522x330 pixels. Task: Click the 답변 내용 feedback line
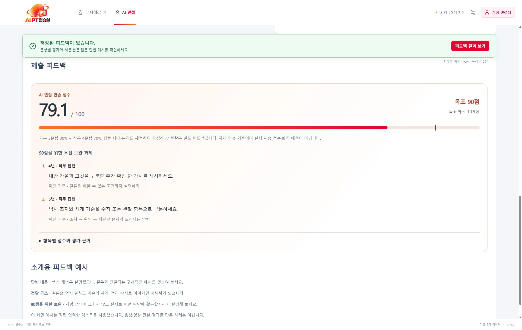click(107, 282)
